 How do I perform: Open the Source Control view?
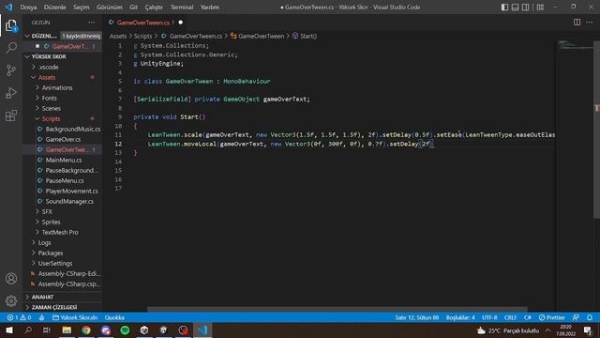coord(11,70)
